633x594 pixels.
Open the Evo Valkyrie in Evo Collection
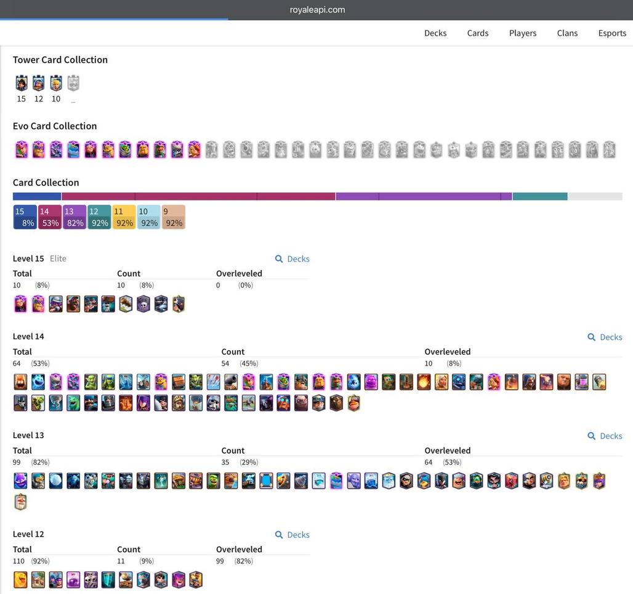194,150
